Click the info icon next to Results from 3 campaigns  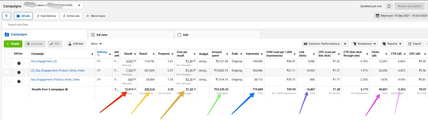pos(67,90)
